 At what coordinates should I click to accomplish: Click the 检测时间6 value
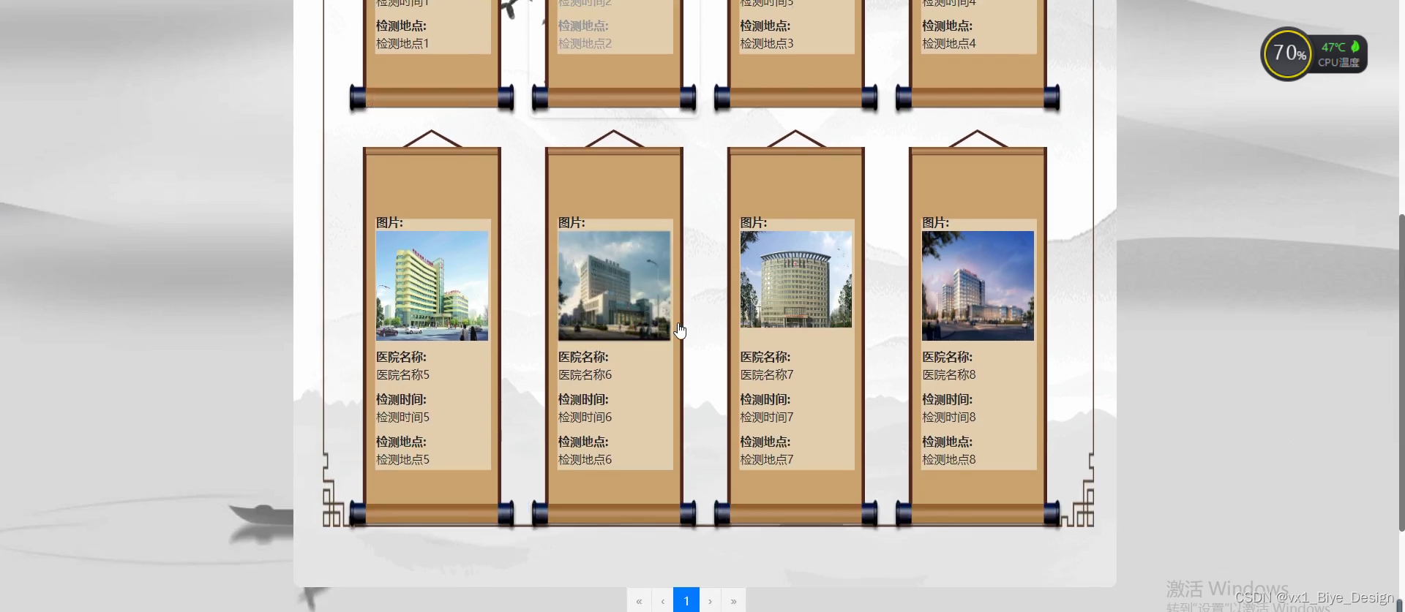click(585, 417)
